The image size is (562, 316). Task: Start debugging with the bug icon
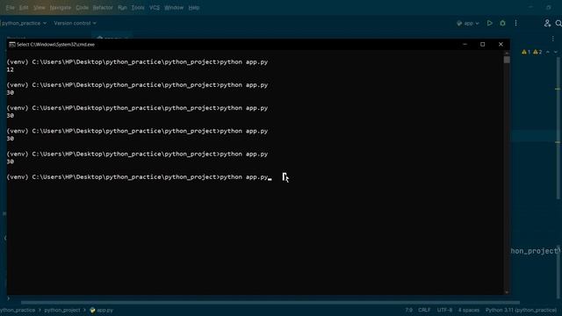502,23
